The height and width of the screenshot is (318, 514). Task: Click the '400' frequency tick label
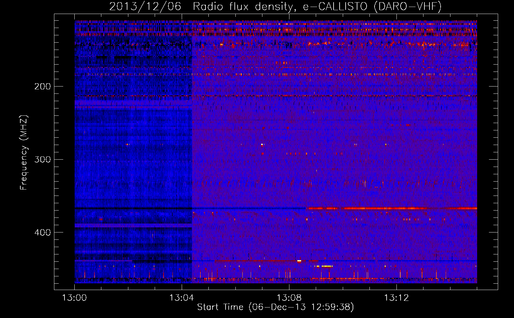[x=43, y=232]
